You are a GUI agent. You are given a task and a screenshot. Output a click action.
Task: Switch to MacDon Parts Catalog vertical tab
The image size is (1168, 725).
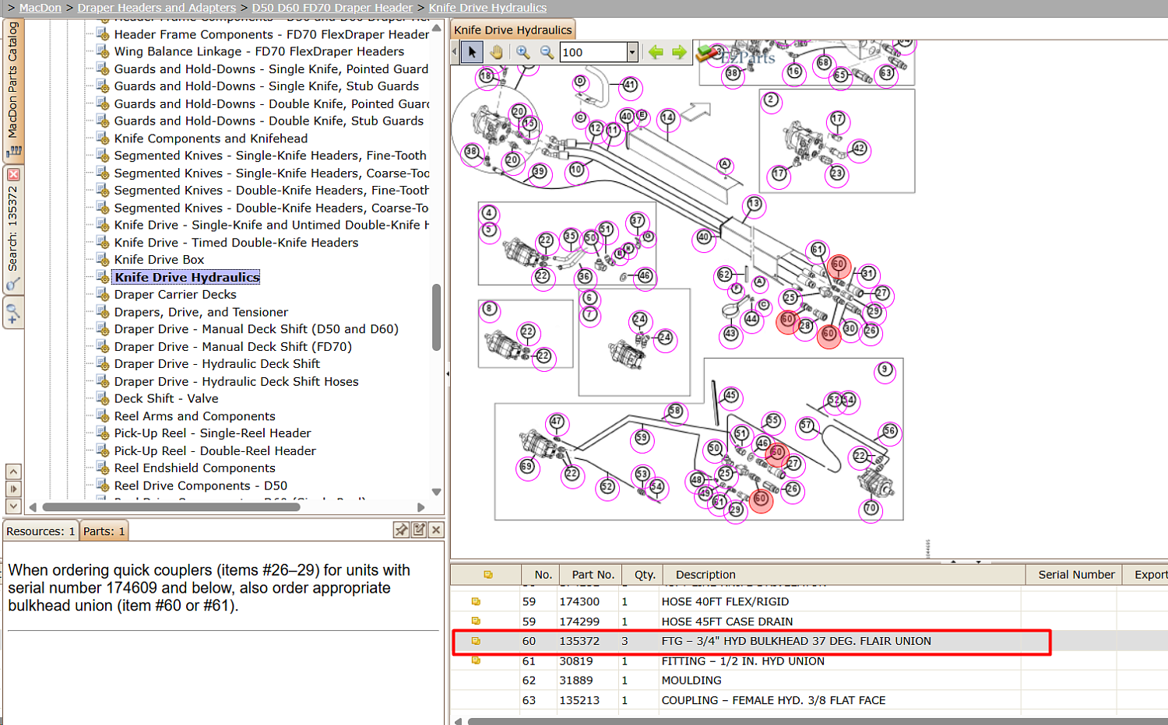pos(13,91)
